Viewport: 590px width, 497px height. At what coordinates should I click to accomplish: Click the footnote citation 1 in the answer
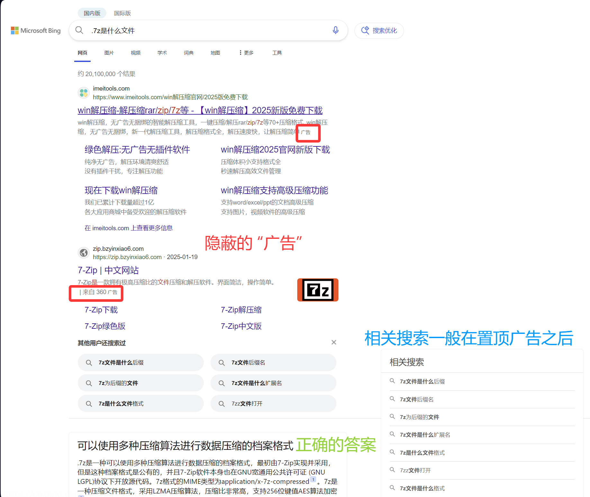tap(313, 480)
